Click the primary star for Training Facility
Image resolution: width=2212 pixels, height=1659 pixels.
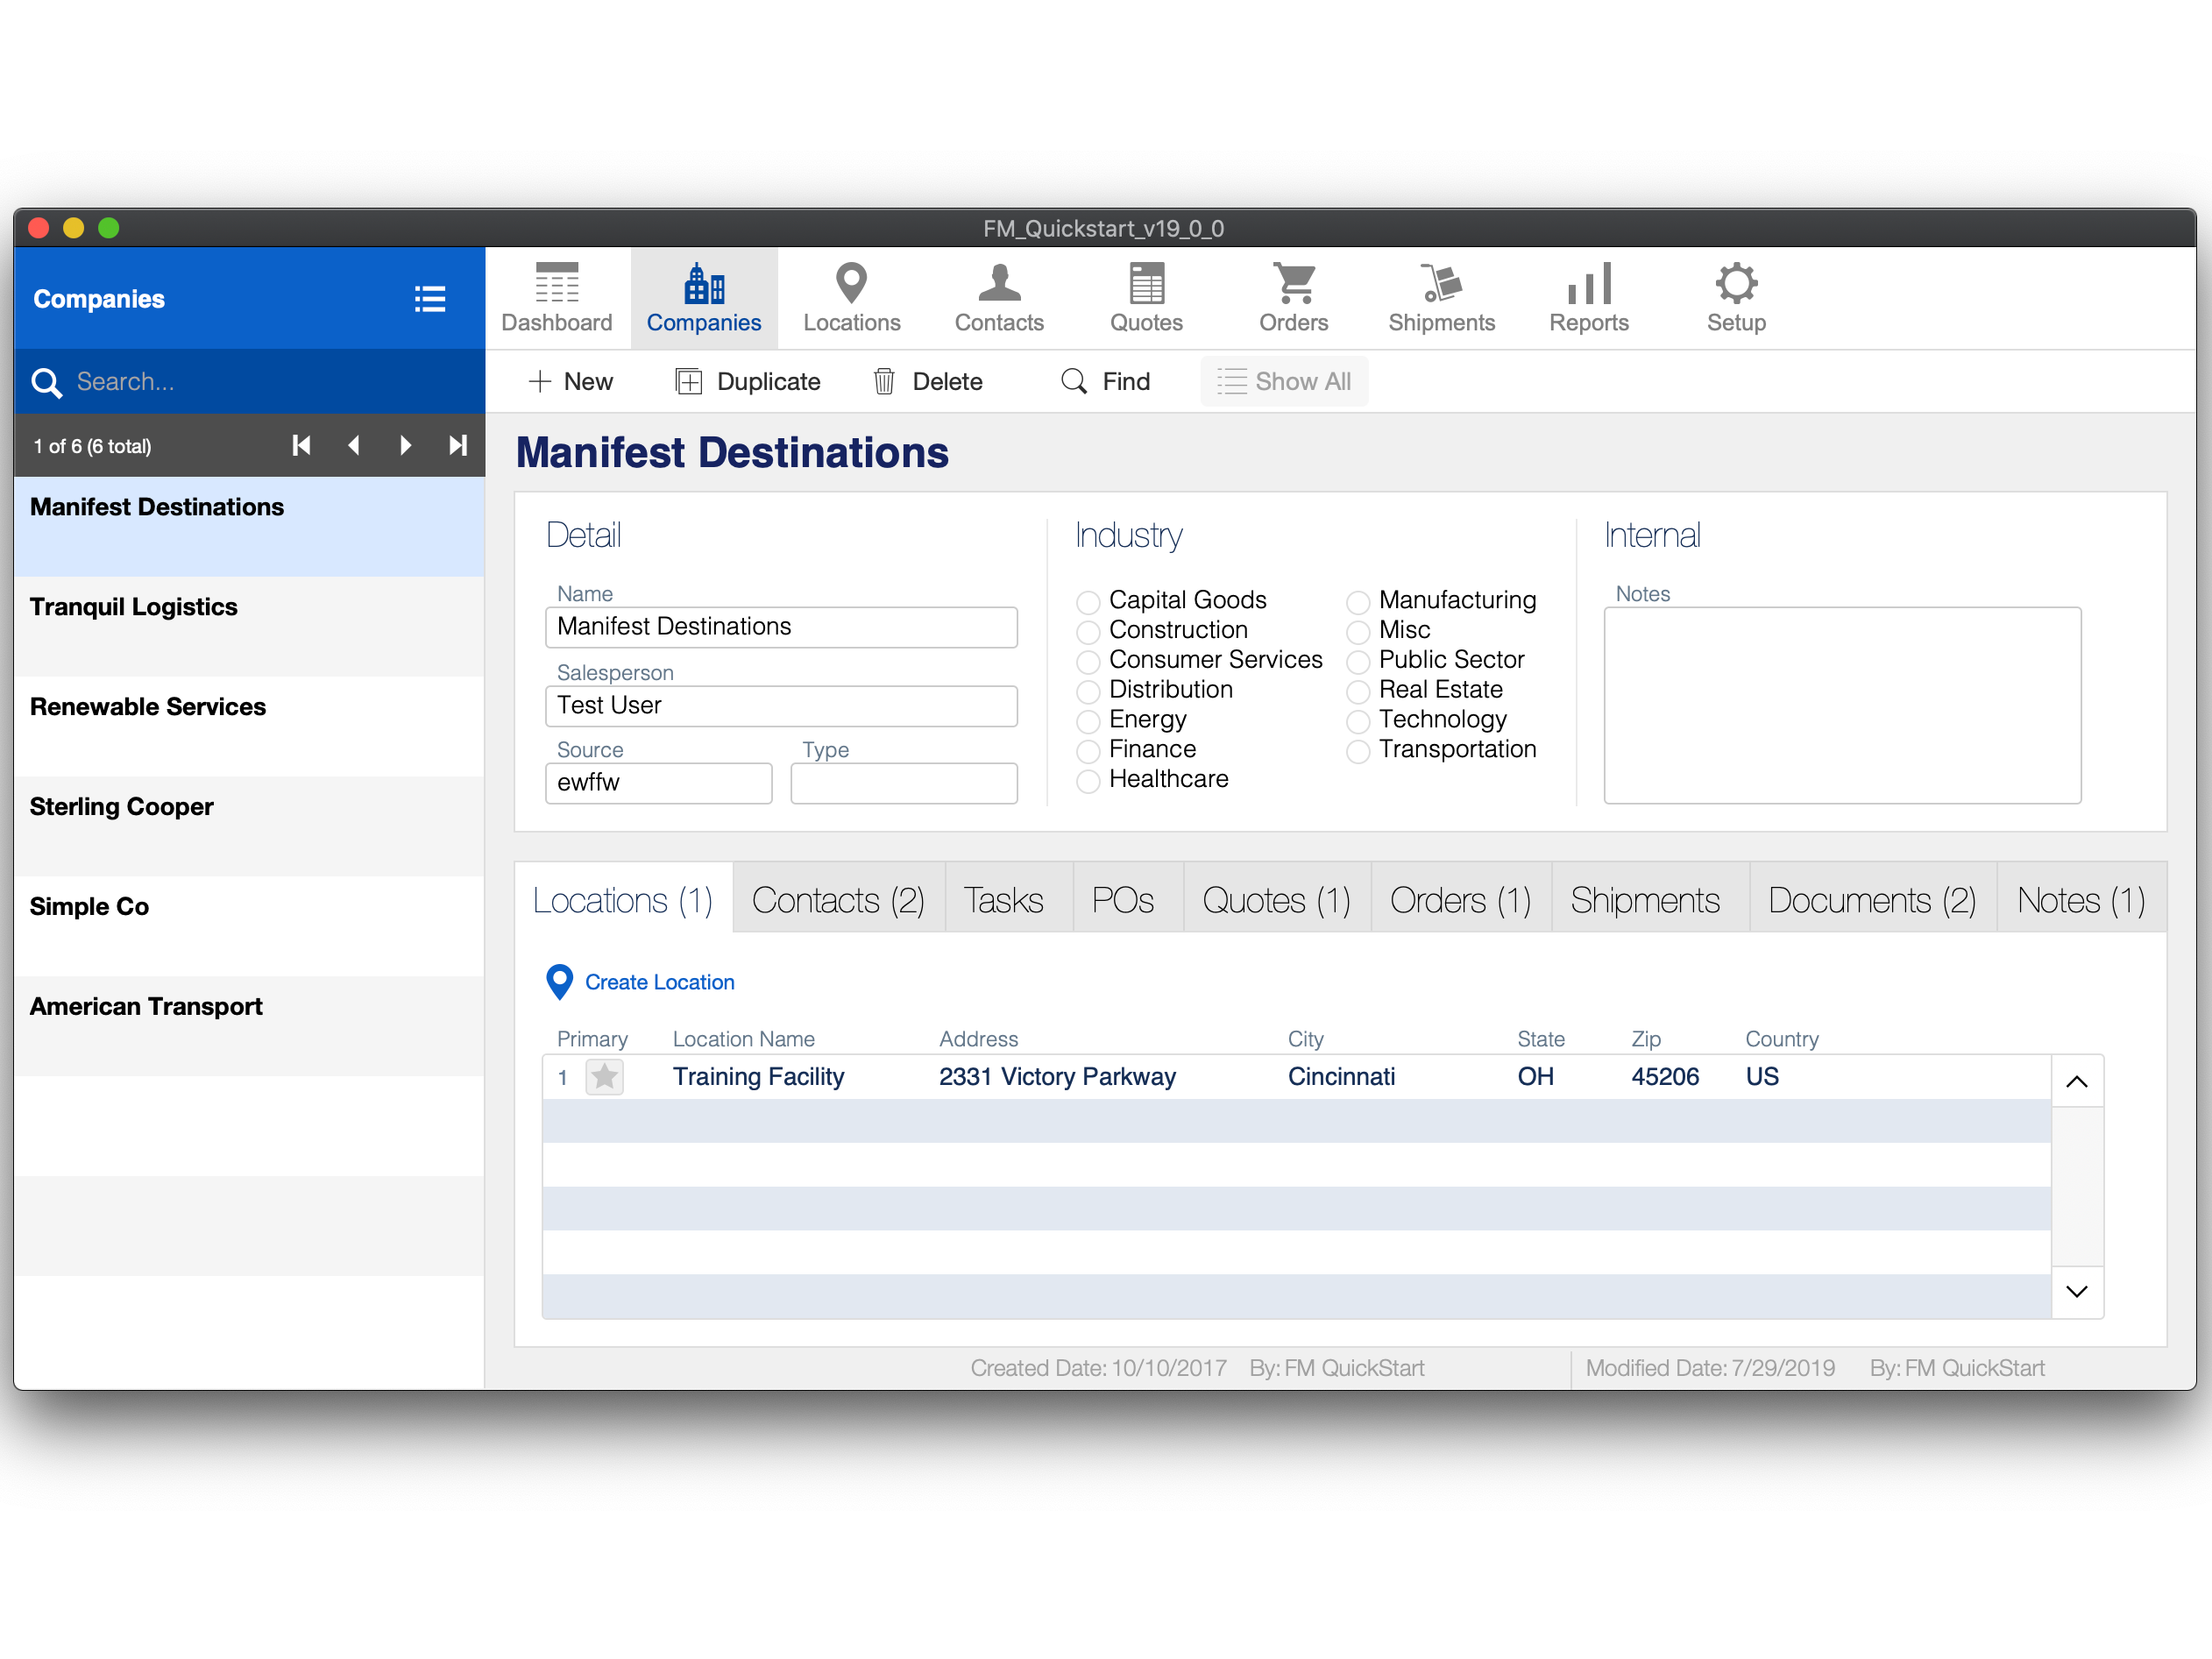tap(604, 1077)
